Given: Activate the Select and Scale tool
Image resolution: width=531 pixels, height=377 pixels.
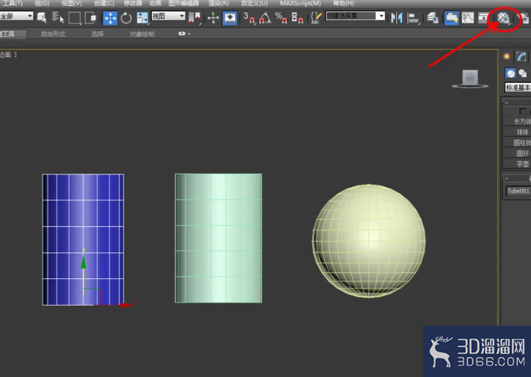Looking at the screenshot, I should (x=142, y=17).
